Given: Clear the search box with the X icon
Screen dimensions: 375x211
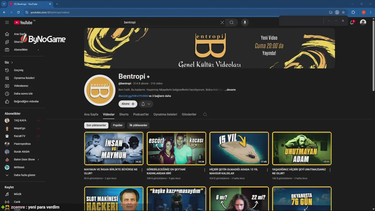Looking at the screenshot, I should coord(222,23).
